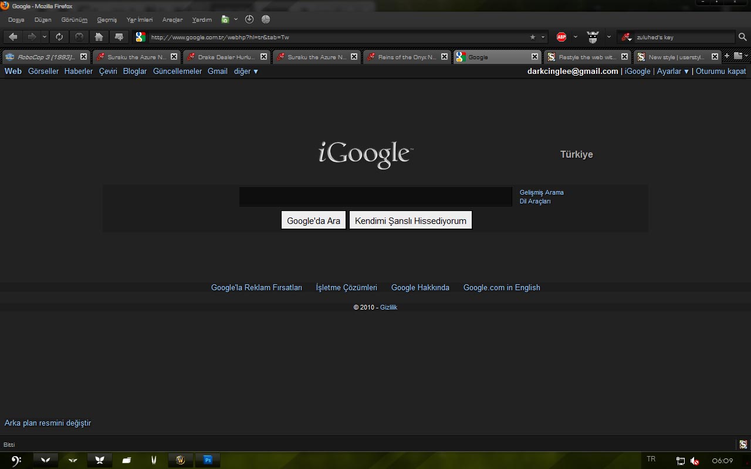Open the bass clef start button
751x469 pixels.
[x=16, y=461]
